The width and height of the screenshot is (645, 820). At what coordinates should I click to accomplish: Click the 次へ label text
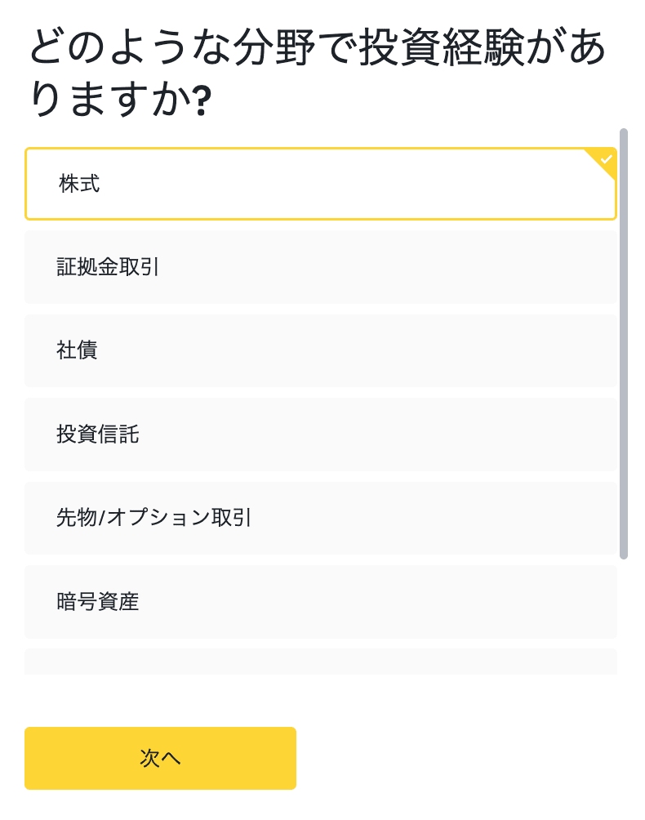[x=160, y=758]
